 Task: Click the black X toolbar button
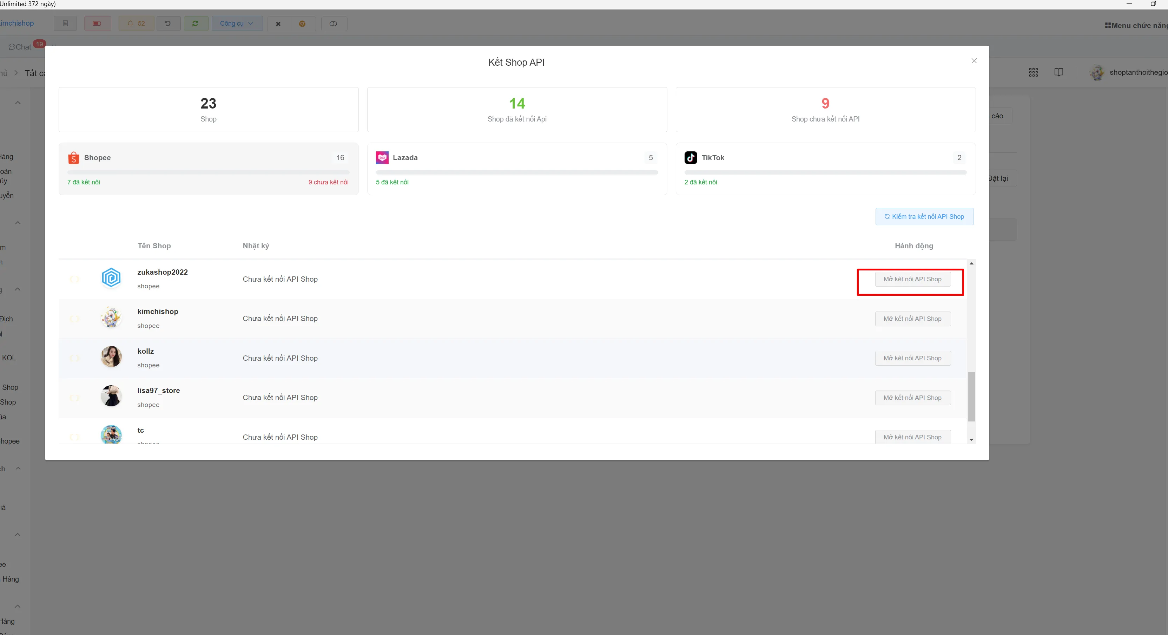(x=278, y=24)
